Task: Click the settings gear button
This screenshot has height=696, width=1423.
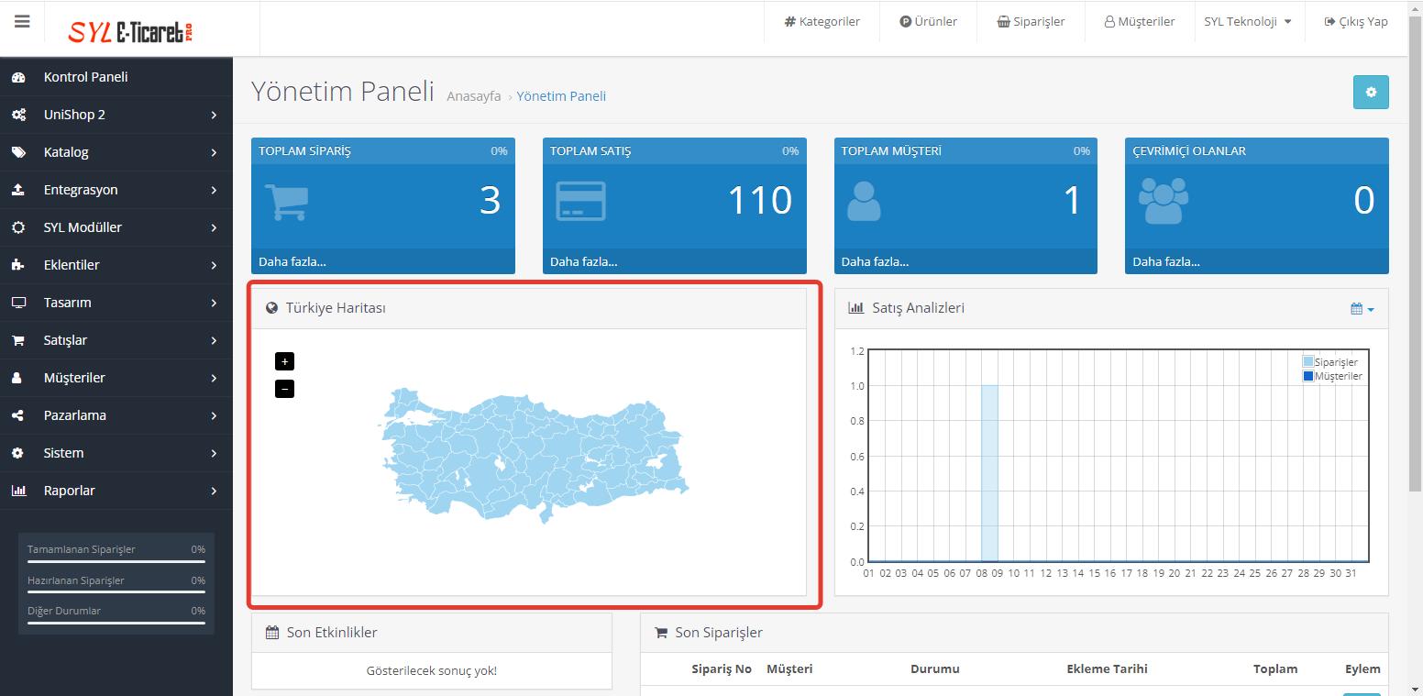Action: 1371,93
